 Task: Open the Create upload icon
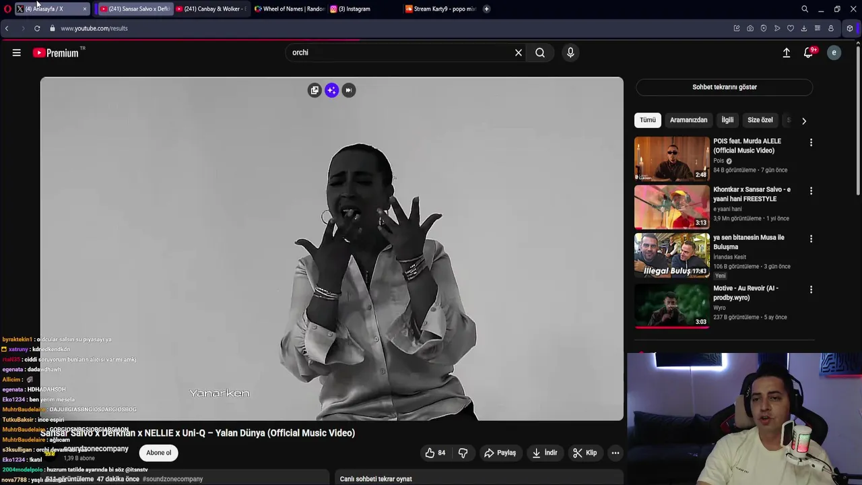(786, 53)
